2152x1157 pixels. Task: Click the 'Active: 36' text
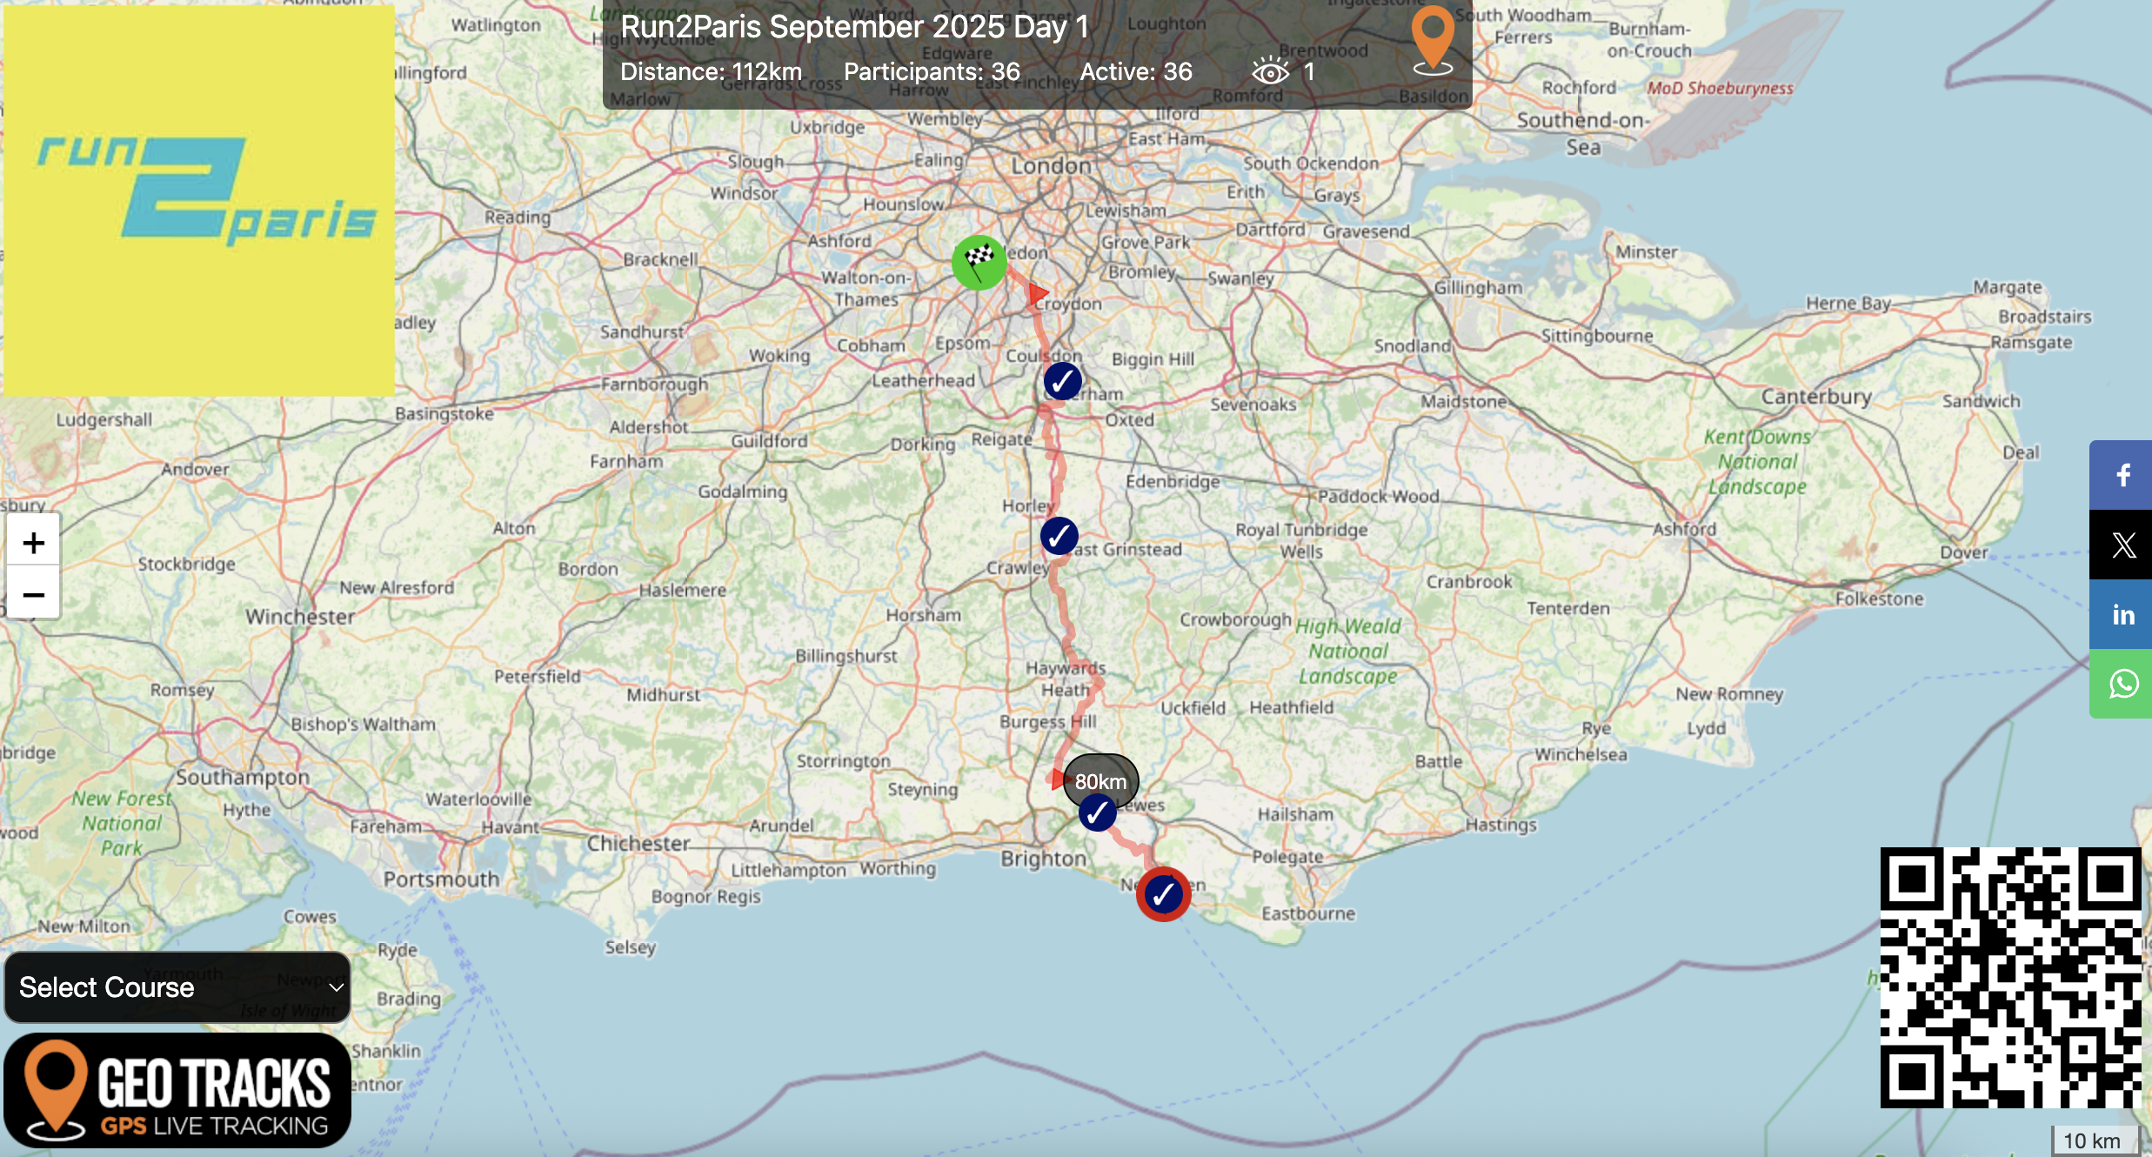(x=1136, y=71)
